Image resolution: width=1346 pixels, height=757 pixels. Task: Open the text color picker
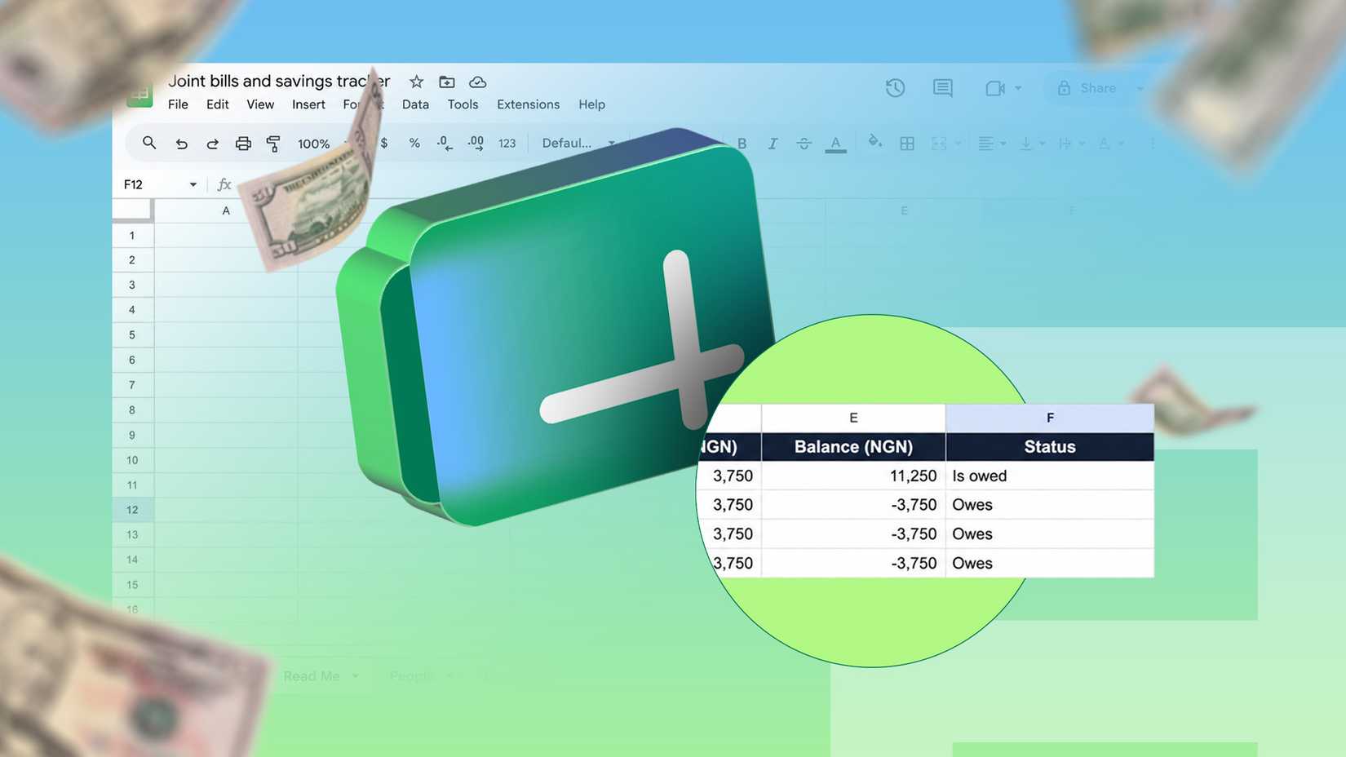(835, 144)
